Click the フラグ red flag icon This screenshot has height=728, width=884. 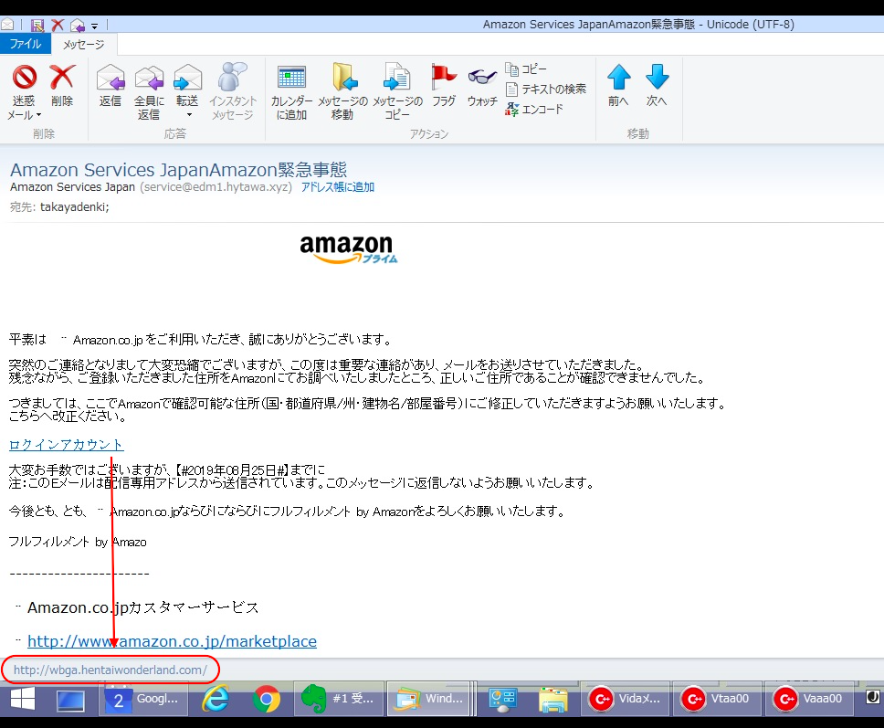(444, 77)
